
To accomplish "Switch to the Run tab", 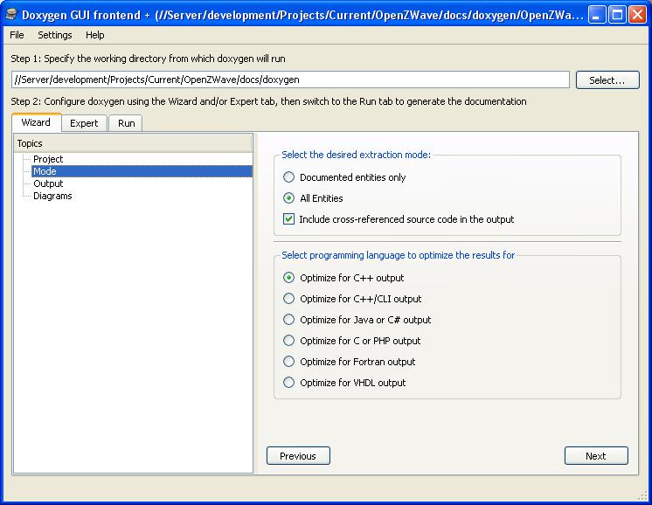I will tap(127, 123).
